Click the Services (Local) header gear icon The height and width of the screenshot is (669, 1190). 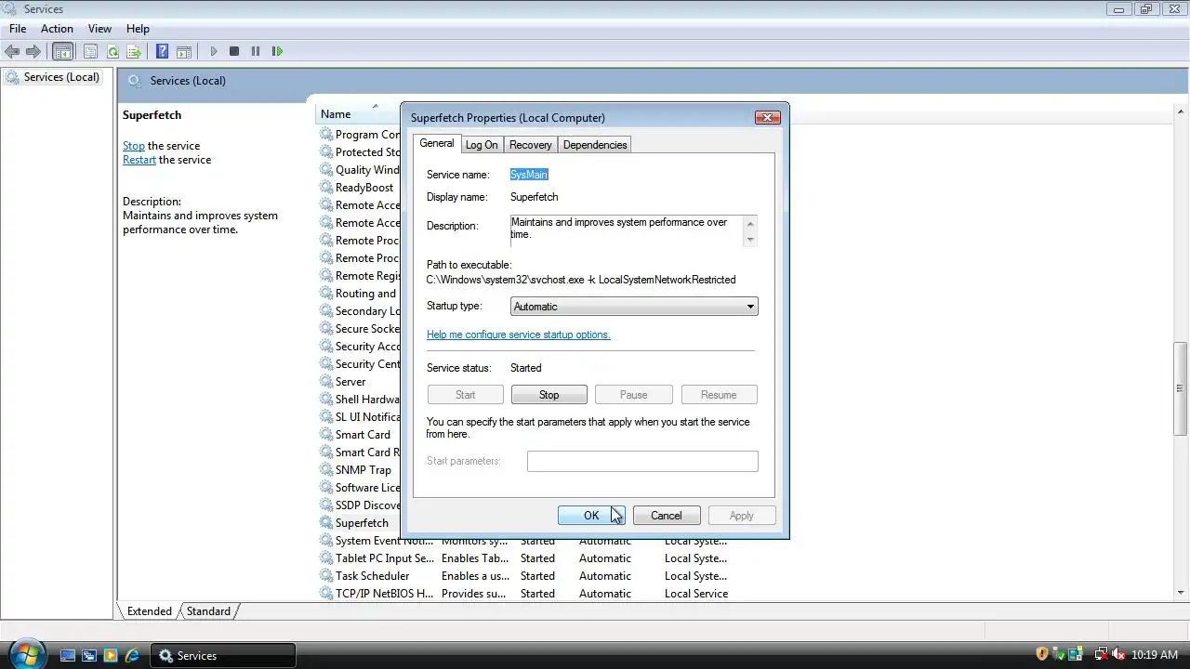135,81
